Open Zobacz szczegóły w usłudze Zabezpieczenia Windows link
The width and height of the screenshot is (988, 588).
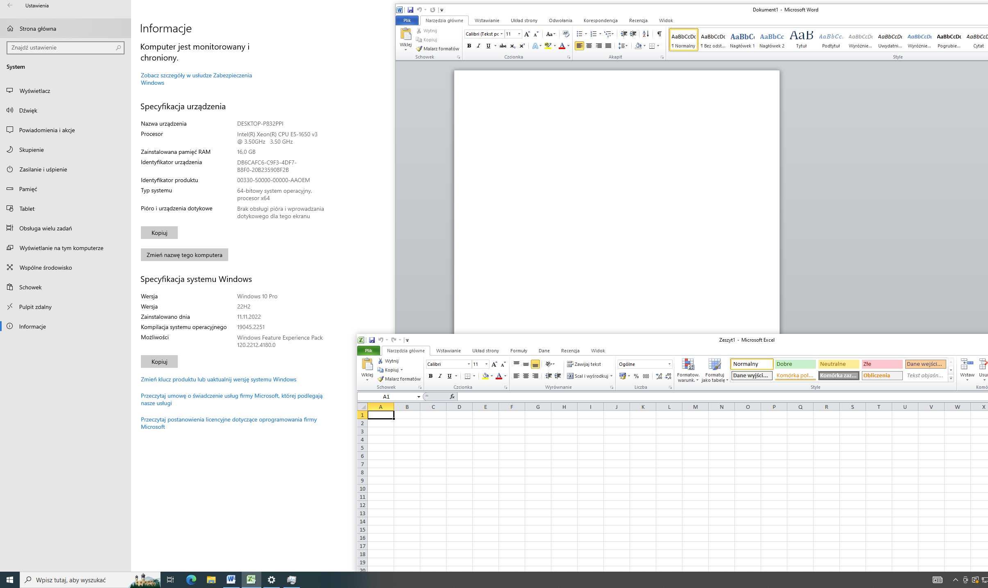(196, 79)
